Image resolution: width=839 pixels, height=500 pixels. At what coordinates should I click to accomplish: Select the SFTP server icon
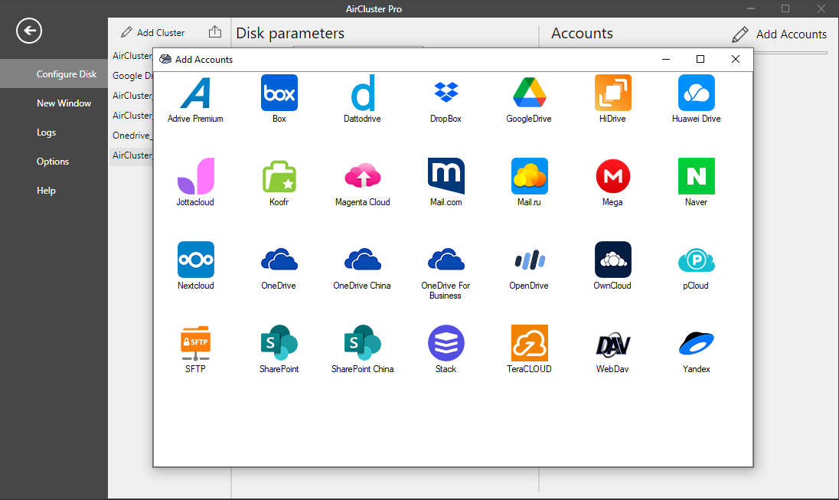(x=195, y=344)
